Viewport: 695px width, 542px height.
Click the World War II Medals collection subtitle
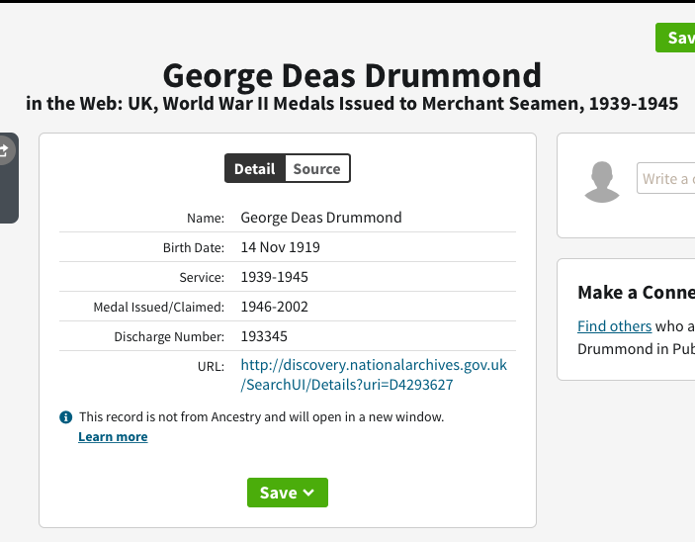click(x=352, y=103)
